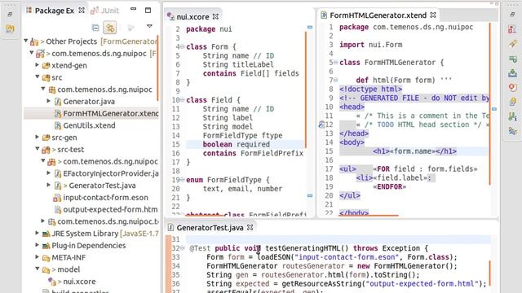522x293 pixels.
Task: Collapse the model folder
Action: (x=38, y=269)
